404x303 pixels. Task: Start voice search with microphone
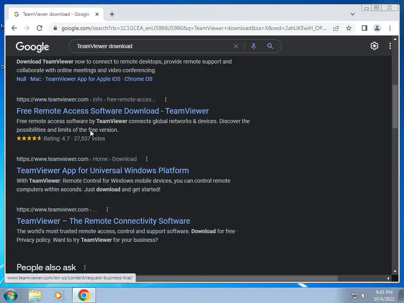coord(254,46)
